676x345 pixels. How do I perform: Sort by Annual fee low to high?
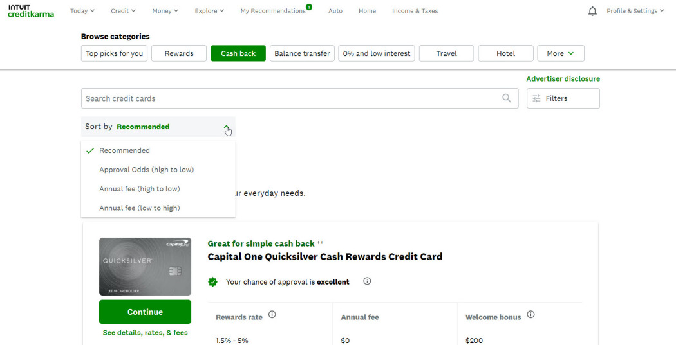[x=158, y=208]
